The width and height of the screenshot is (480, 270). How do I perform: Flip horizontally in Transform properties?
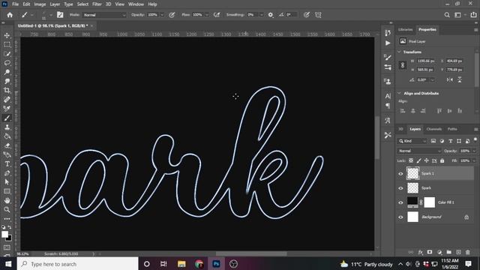(x=450, y=79)
